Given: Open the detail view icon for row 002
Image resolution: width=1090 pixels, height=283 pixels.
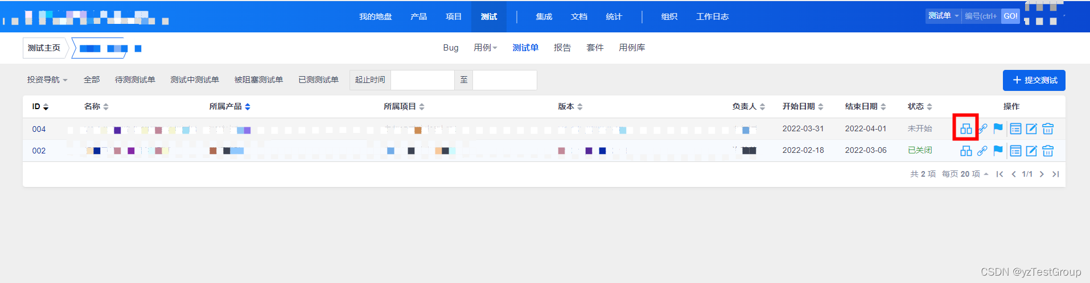Looking at the screenshot, I should pyautogui.click(x=1015, y=151).
